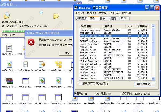Select the vmware-tray.exe process row
Viewport: 161px width, 112px height.
[114, 30]
